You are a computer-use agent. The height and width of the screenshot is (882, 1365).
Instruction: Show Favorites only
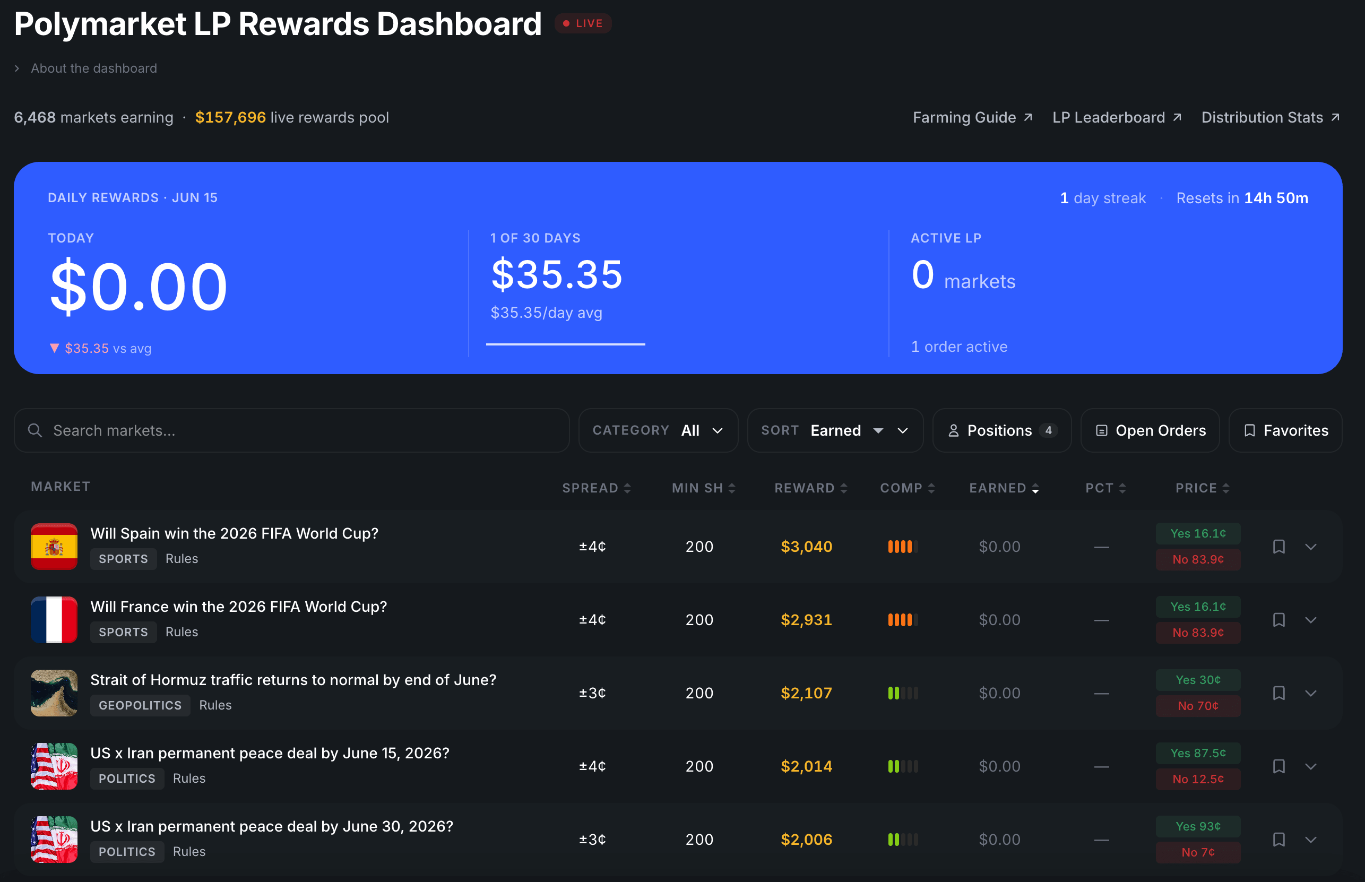[x=1285, y=430]
